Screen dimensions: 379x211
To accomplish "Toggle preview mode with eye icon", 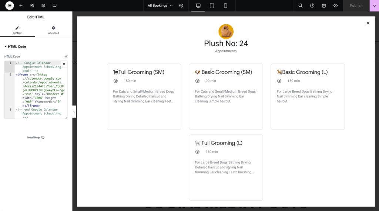I will 336,6.
